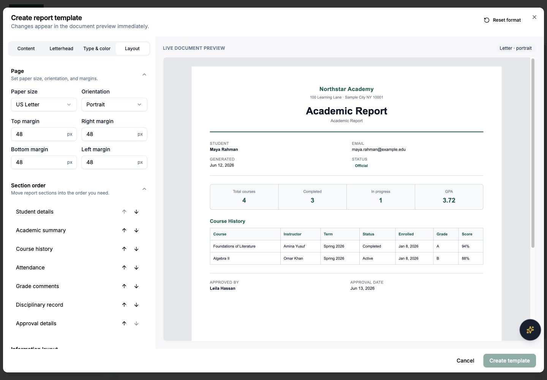
Task: Collapse the Section order panel
Action: point(144,189)
